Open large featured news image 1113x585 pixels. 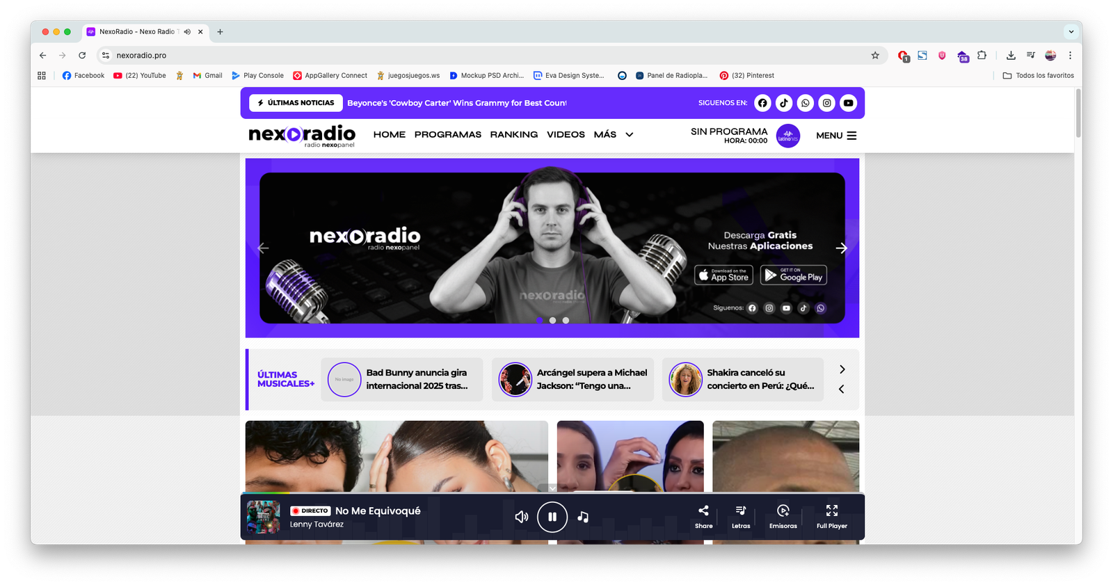coord(397,456)
